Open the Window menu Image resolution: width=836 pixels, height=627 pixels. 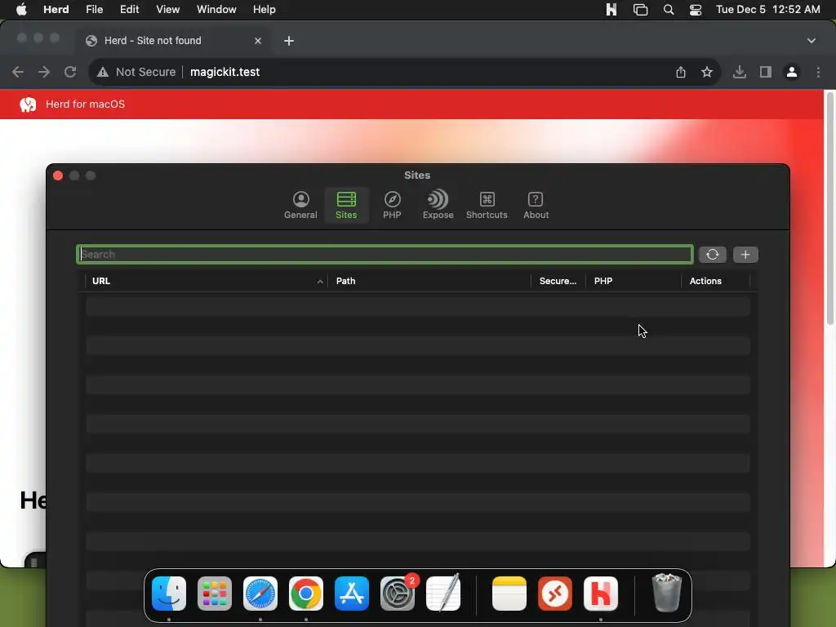tap(216, 10)
